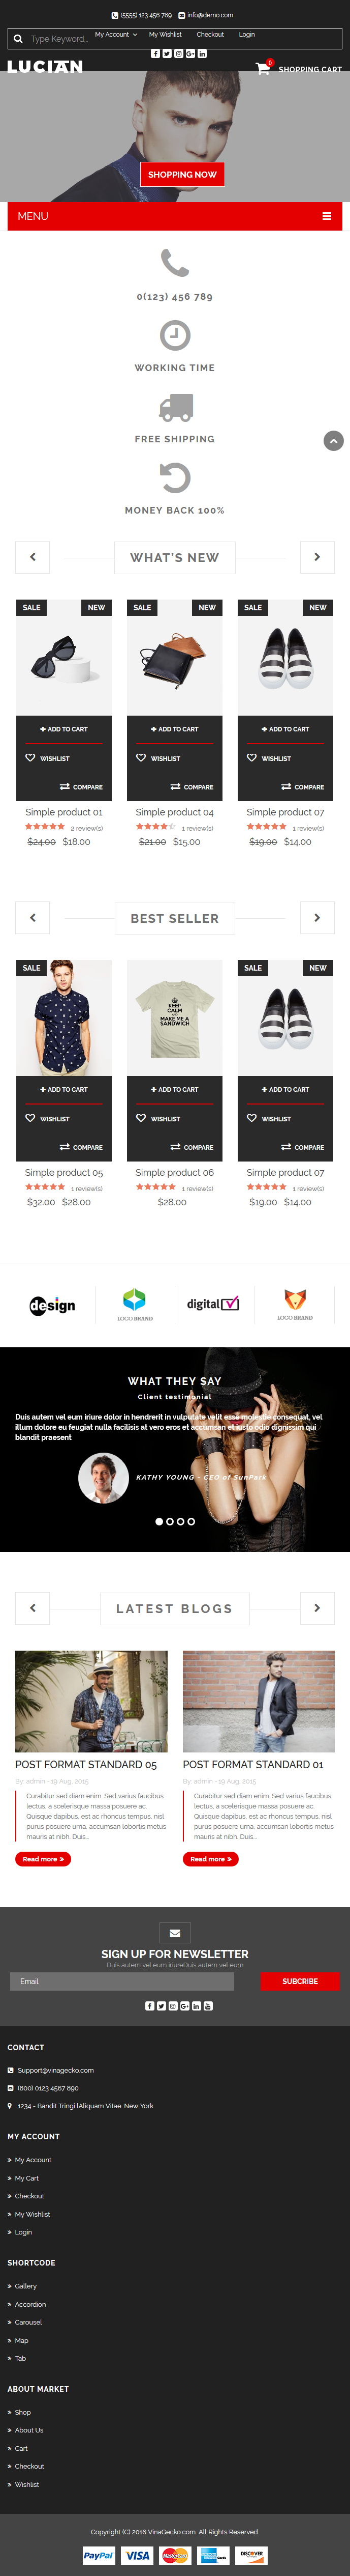Click the back-to-top arrow button
350x2576 pixels.
point(333,440)
